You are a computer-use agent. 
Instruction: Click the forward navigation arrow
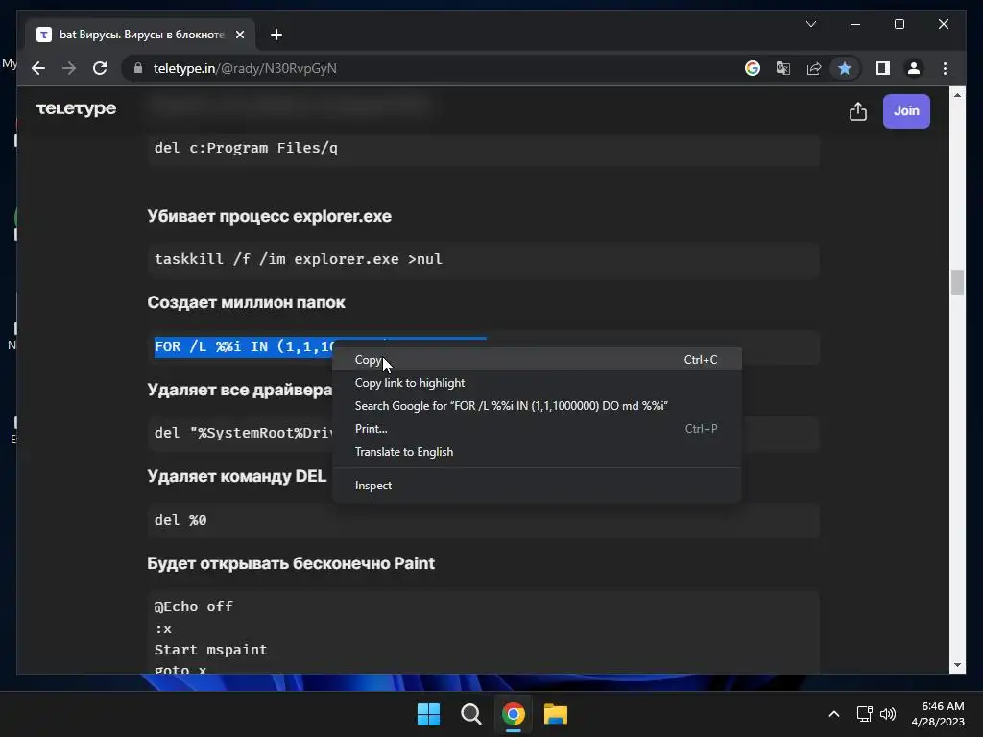click(x=69, y=68)
